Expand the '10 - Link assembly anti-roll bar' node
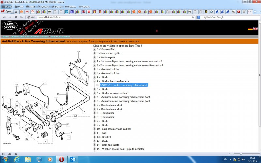261x163 pixels. (x=94, y=129)
